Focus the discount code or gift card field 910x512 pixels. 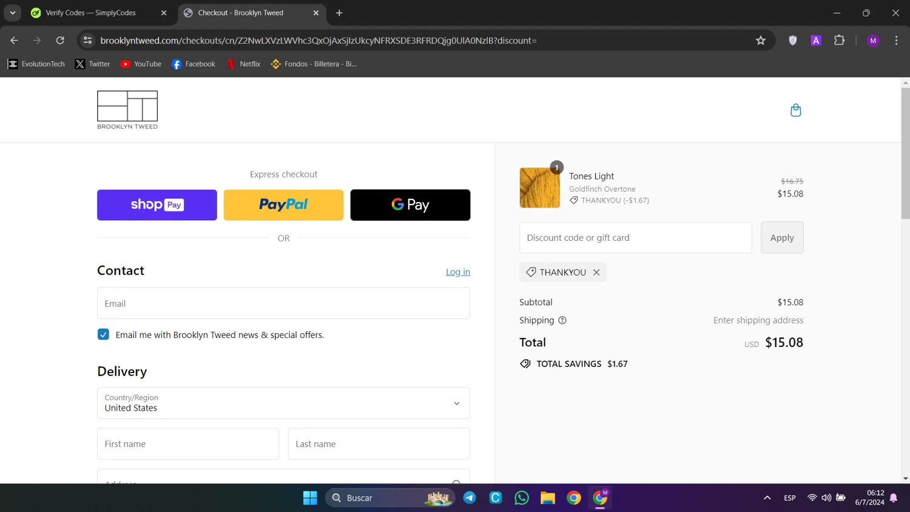[x=635, y=238]
